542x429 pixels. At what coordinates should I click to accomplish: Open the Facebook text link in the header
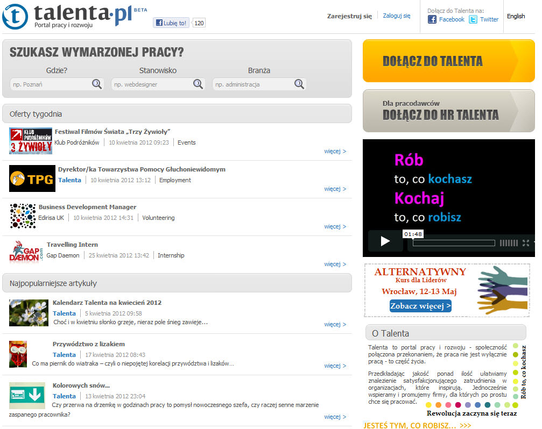(x=452, y=19)
